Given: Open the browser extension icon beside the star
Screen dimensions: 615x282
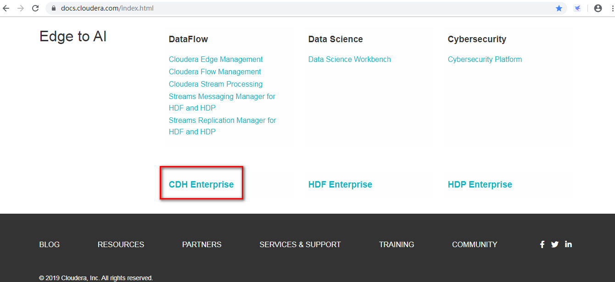Looking at the screenshot, I should point(577,8).
